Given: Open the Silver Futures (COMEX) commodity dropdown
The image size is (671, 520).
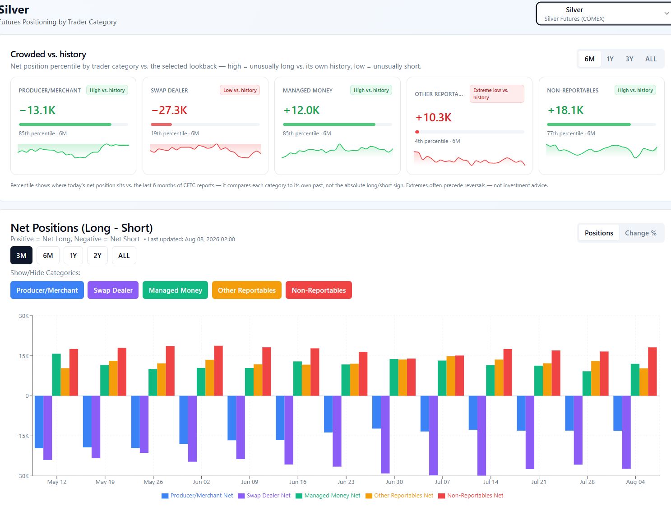Looking at the screenshot, I should (x=603, y=14).
